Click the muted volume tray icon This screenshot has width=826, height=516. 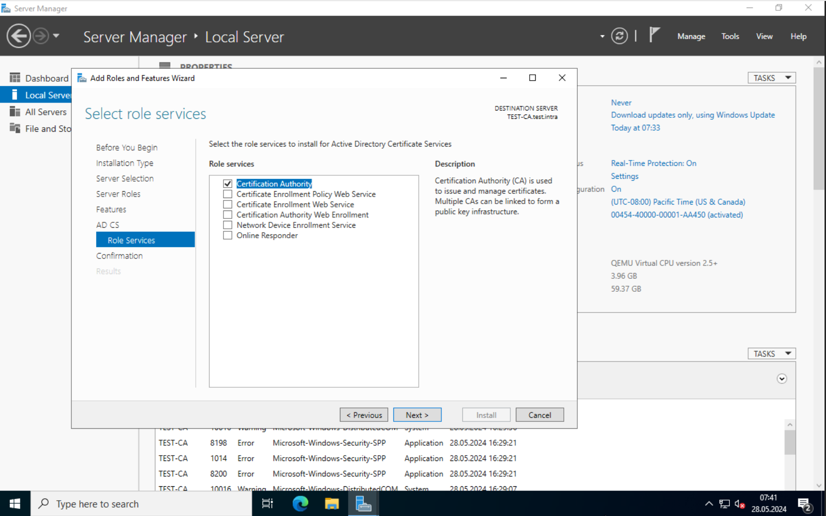(740, 504)
